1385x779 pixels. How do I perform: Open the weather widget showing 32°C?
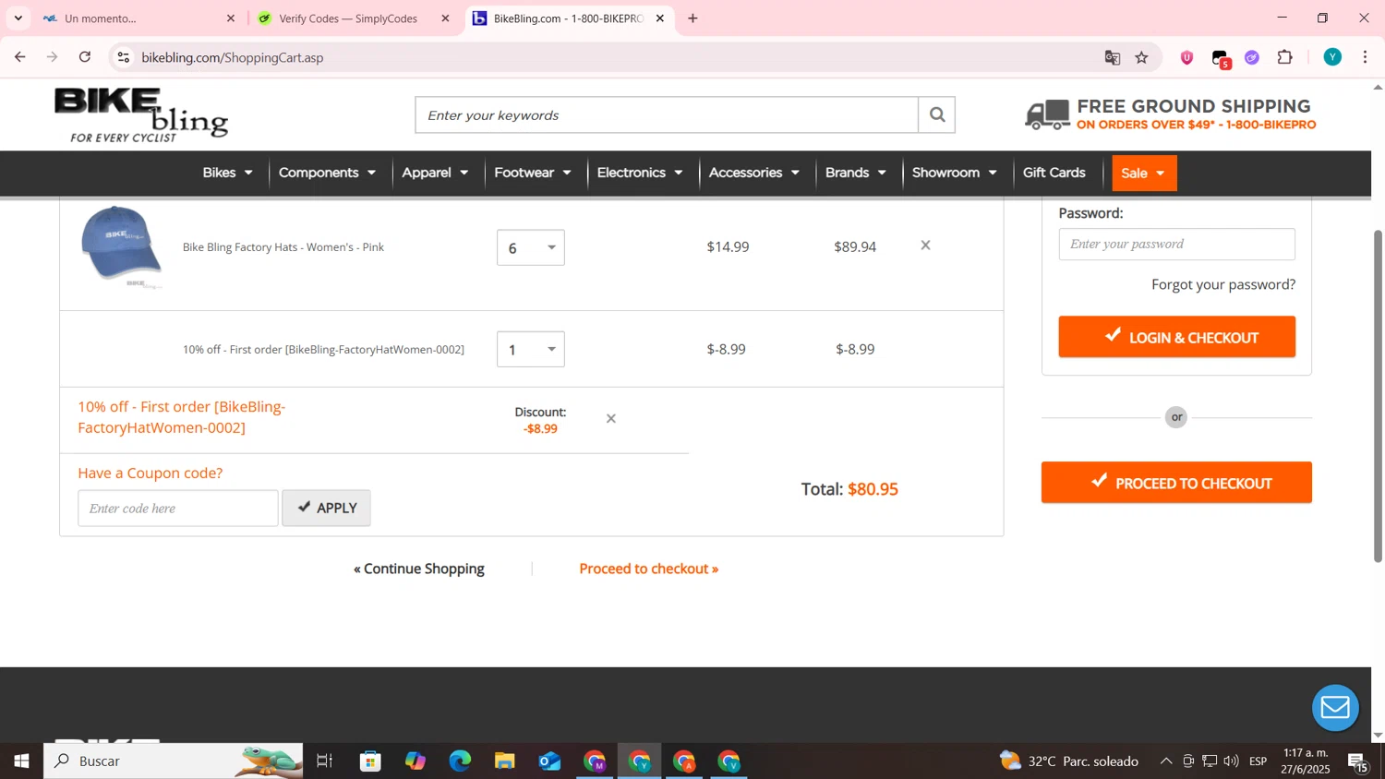(1069, 761)
